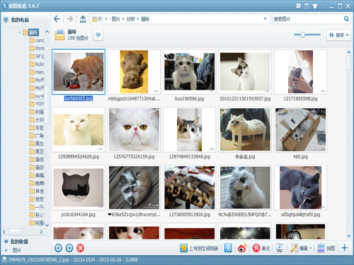This screenshot has width=354, height=265.
Task: Open 拼图 collage tool
Action: click(326, 248)
